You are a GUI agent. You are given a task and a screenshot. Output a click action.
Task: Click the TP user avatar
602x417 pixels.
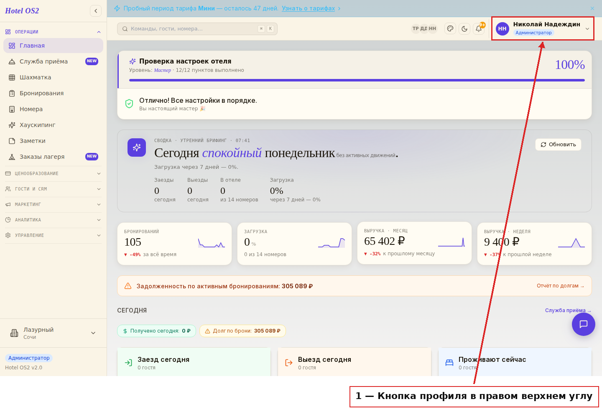(x=416, y=28)
